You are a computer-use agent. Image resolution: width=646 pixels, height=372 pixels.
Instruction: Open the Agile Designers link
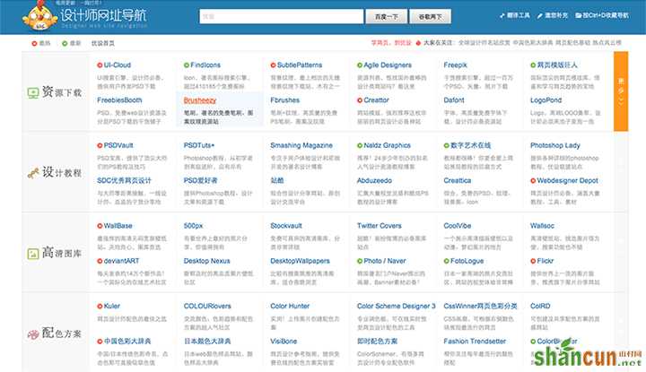pos(388,65)
